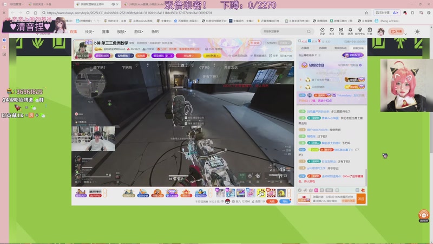Viewport: 433px width, 244px height.
Task: Click the 实时字幕 live caption button
Action: point(383,12)
